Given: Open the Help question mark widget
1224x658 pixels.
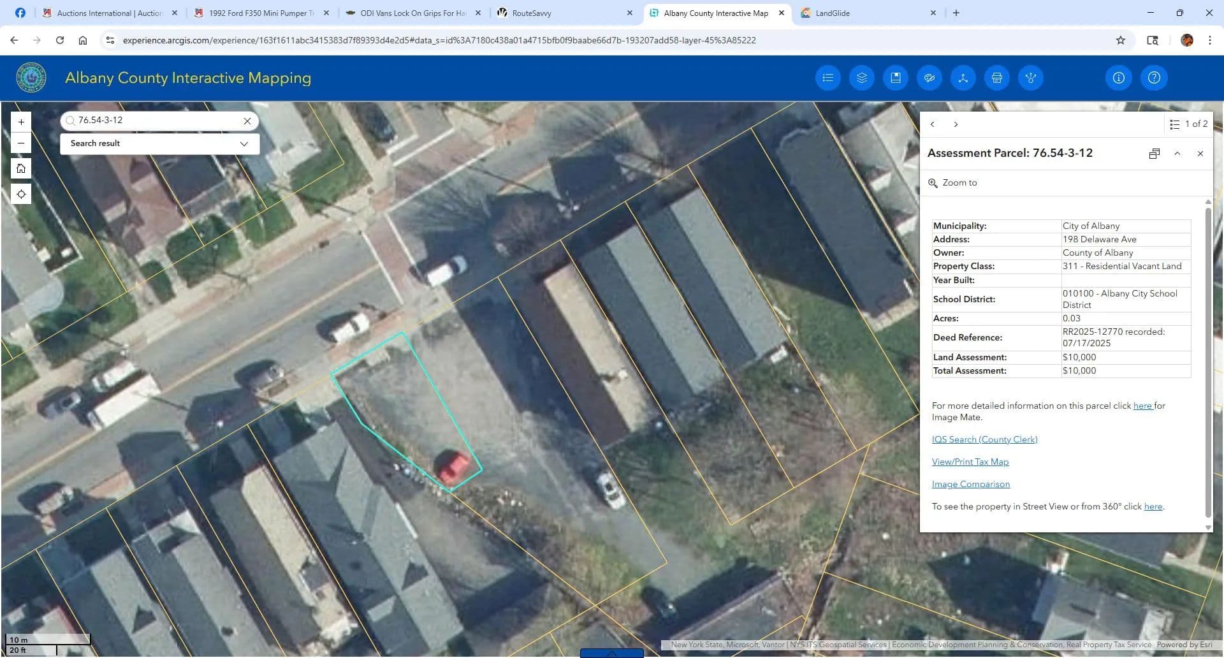Looking at the screenshot, I should [x=1153, y=78].
